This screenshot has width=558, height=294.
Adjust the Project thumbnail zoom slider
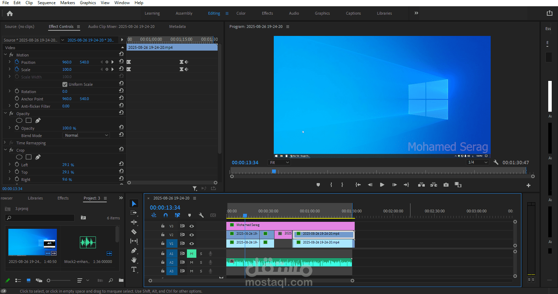click(48, 280)
